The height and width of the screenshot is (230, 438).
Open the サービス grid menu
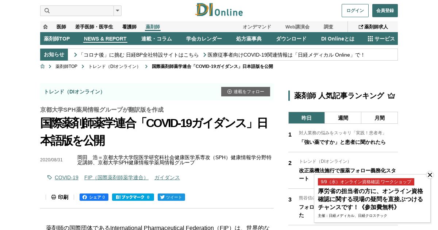(x=381, y=39)
